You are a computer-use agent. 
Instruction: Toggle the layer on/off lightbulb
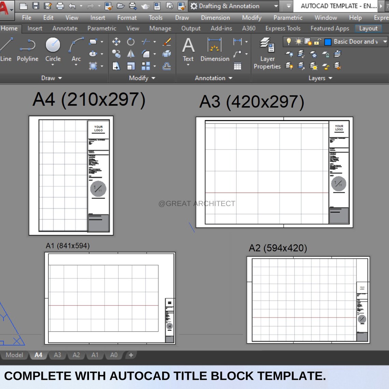click(289, 41)
